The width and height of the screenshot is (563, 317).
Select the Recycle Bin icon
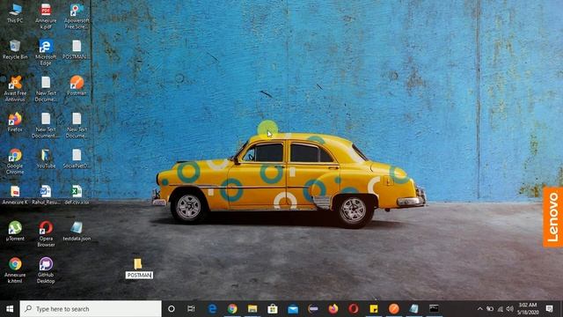15,49
